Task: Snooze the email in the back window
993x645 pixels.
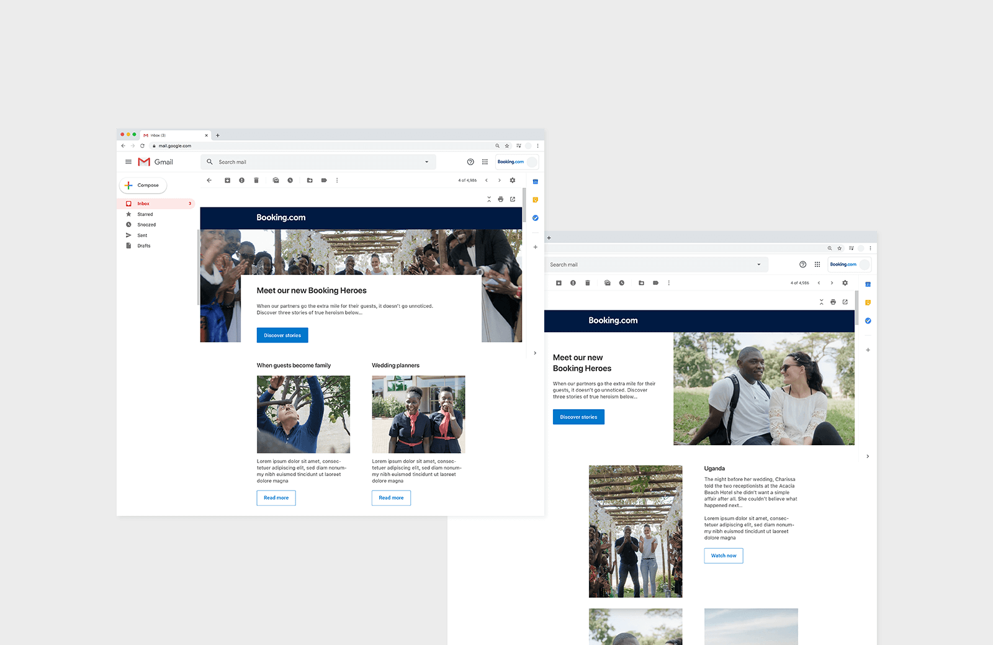Action: (x=621, y=283)
